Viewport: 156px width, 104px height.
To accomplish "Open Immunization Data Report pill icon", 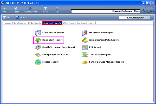I will coord(85,40).
